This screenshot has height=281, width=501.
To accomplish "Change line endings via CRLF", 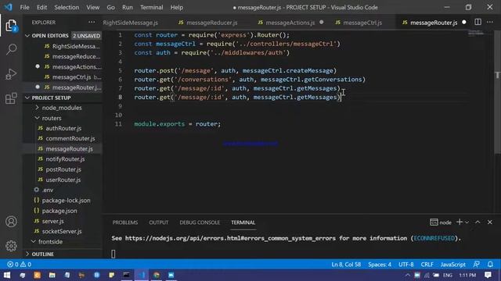I will [x=427, y=264].
